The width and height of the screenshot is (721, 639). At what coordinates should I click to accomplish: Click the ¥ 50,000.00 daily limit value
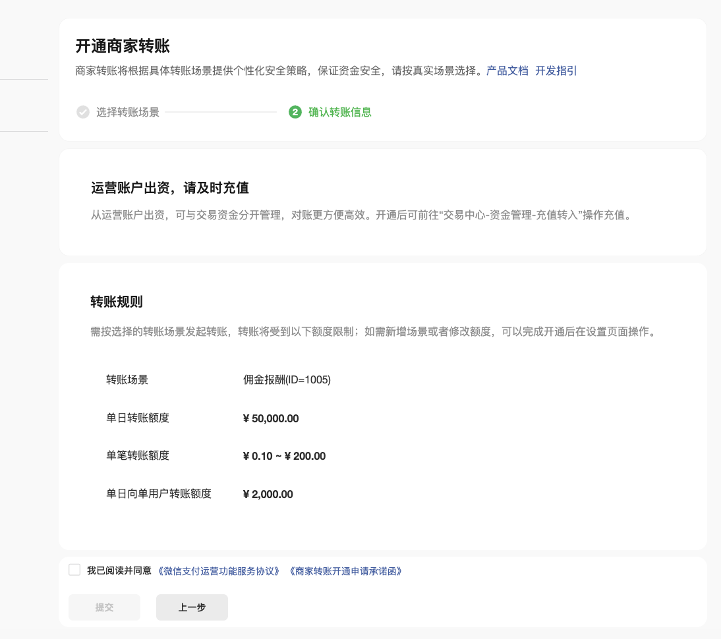click(x=271, y=418)
